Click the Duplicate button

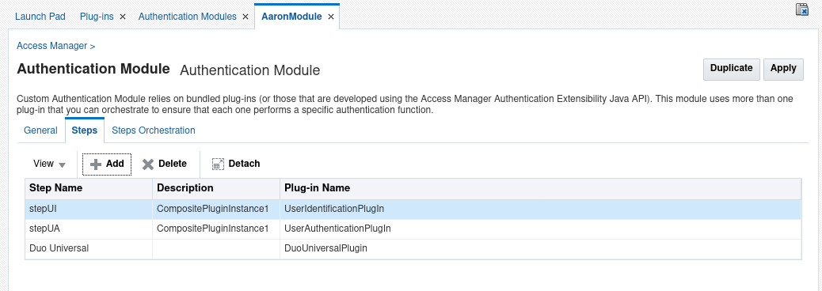click(x=731, y=69)
